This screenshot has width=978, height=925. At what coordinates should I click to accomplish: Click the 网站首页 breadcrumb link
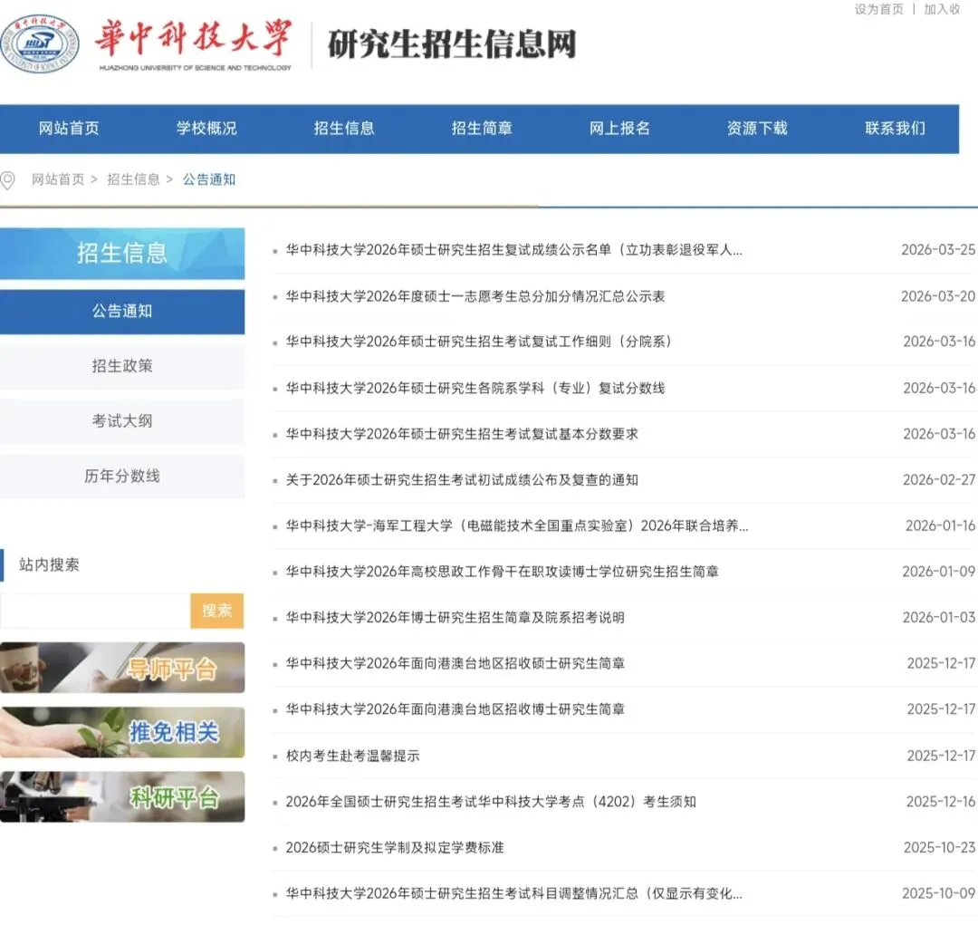(x=58, y=179)
